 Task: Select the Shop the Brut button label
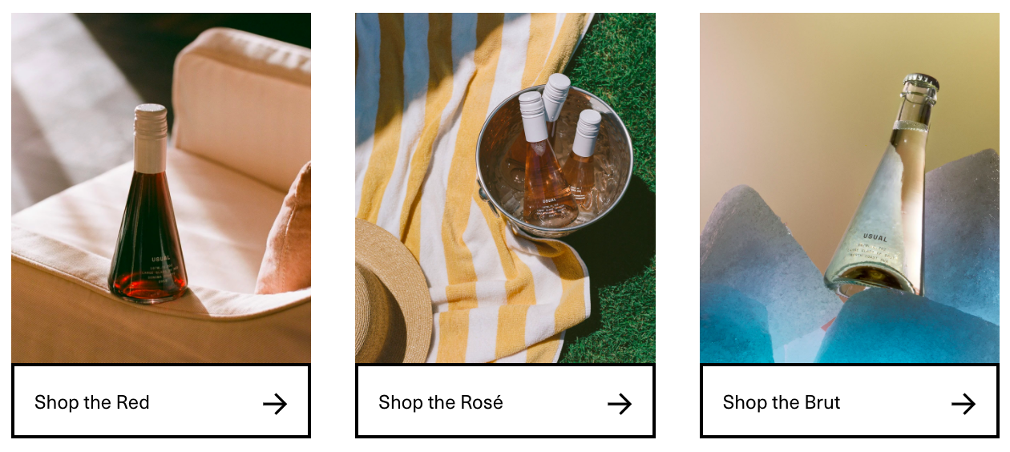coord(782,402)
